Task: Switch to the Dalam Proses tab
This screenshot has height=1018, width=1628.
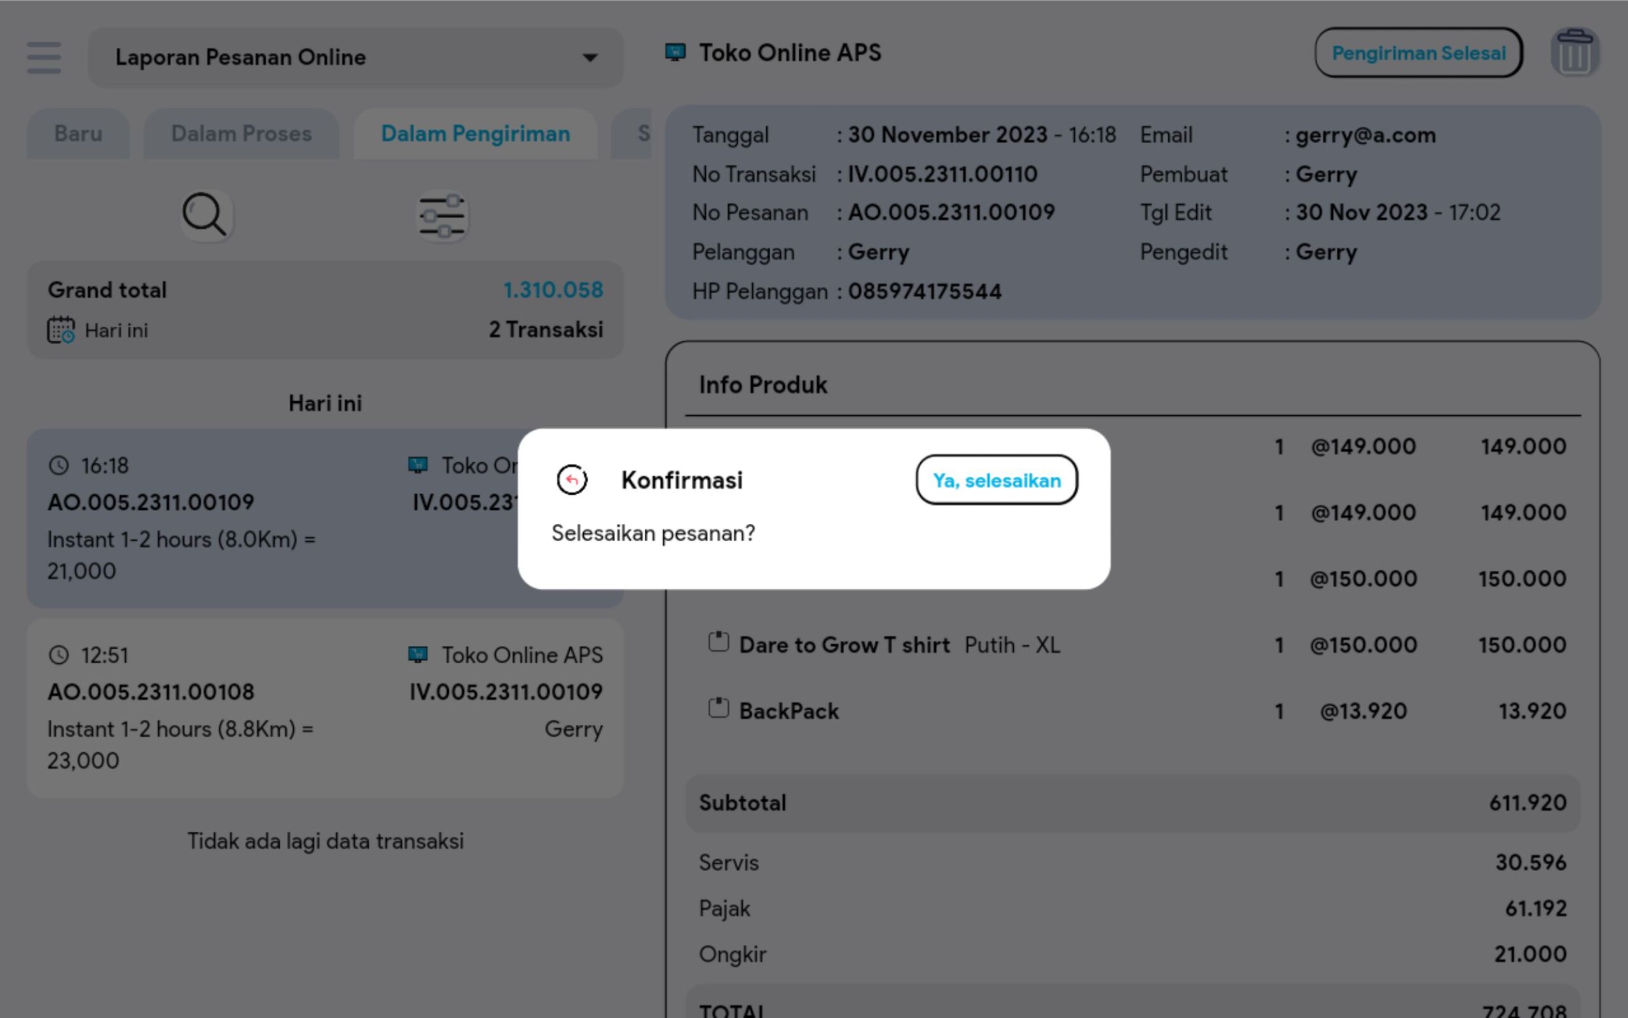Action: [241, 134]
